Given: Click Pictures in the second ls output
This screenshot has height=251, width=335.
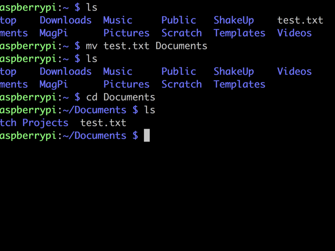Looking at the screenshot, I should pos(127,84).
